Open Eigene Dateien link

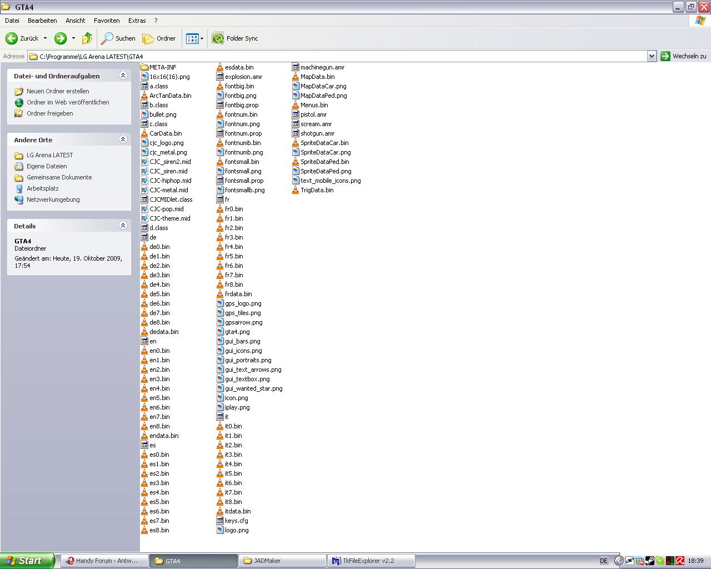47,166
